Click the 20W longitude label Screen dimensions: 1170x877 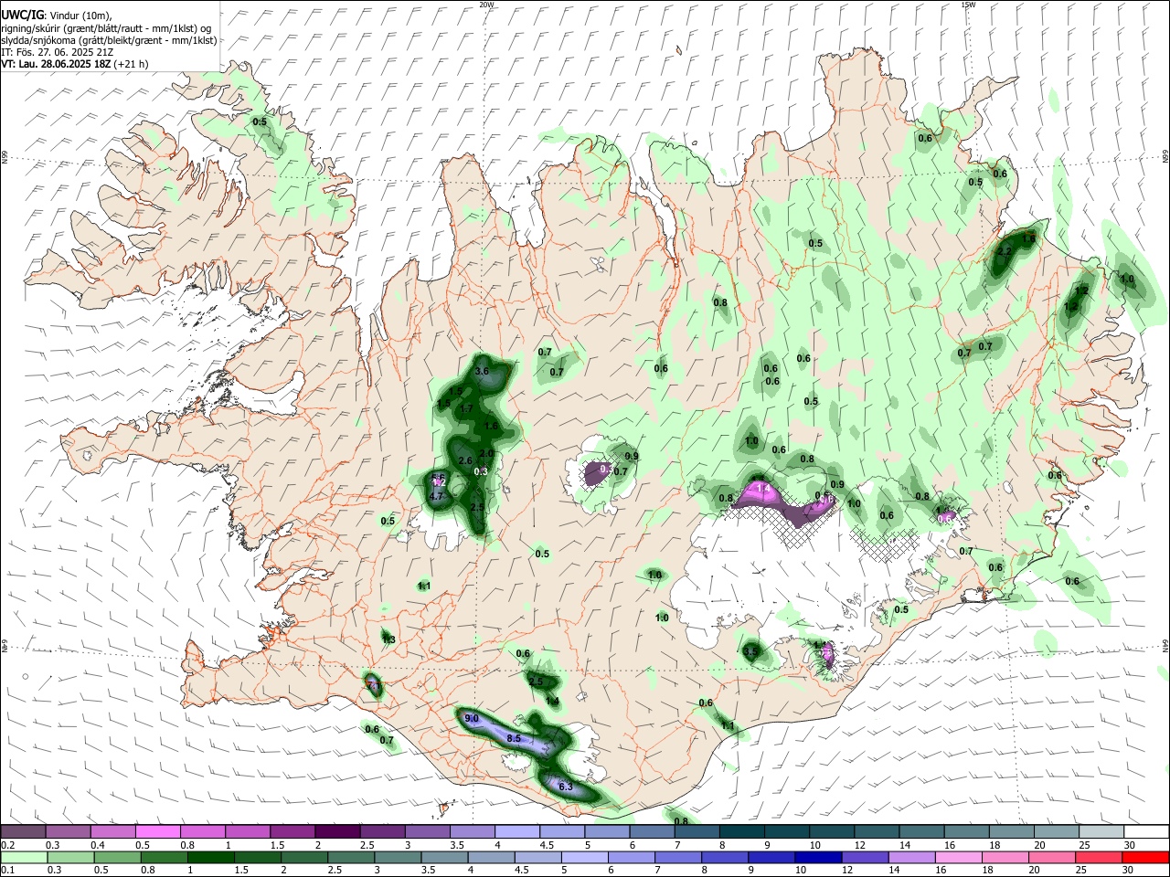486,5
